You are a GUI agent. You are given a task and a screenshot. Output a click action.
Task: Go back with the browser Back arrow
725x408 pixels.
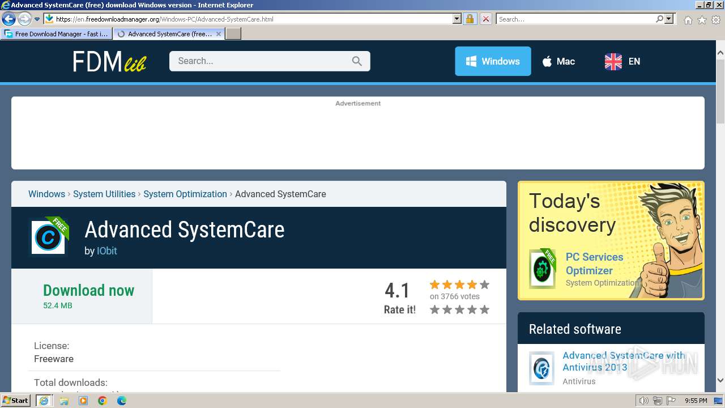[x=8, y=19]
